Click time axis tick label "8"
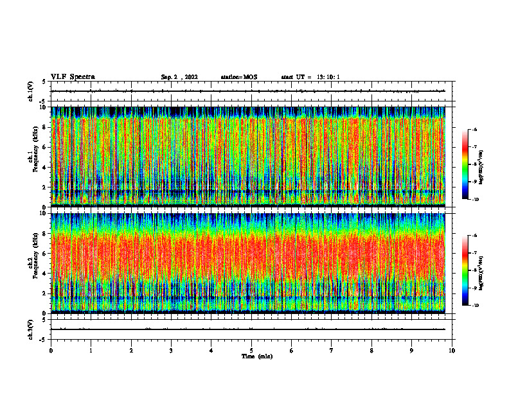Viewport: 509px width, 393px height. click(x=371, y=351)
